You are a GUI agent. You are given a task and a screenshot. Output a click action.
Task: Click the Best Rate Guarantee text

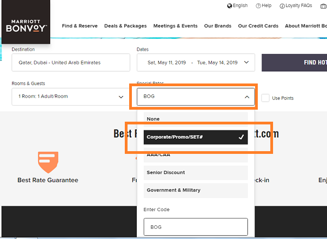48,180
